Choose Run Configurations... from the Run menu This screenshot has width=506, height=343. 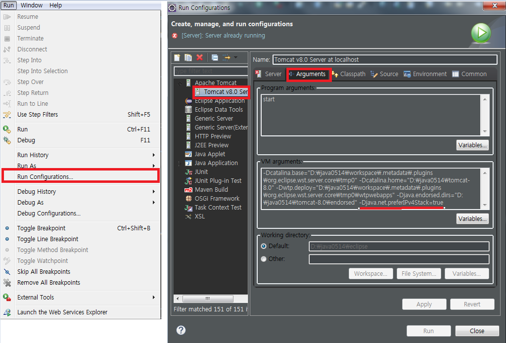(80, 176)
